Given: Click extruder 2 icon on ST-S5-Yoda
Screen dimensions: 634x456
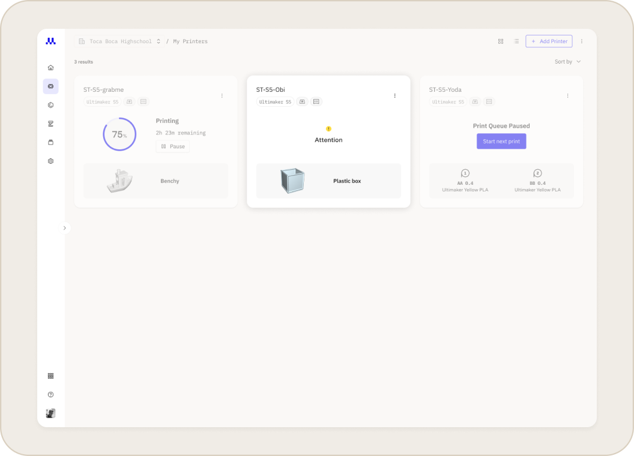Looking at the screenshot, I should [x=537, y=173].
